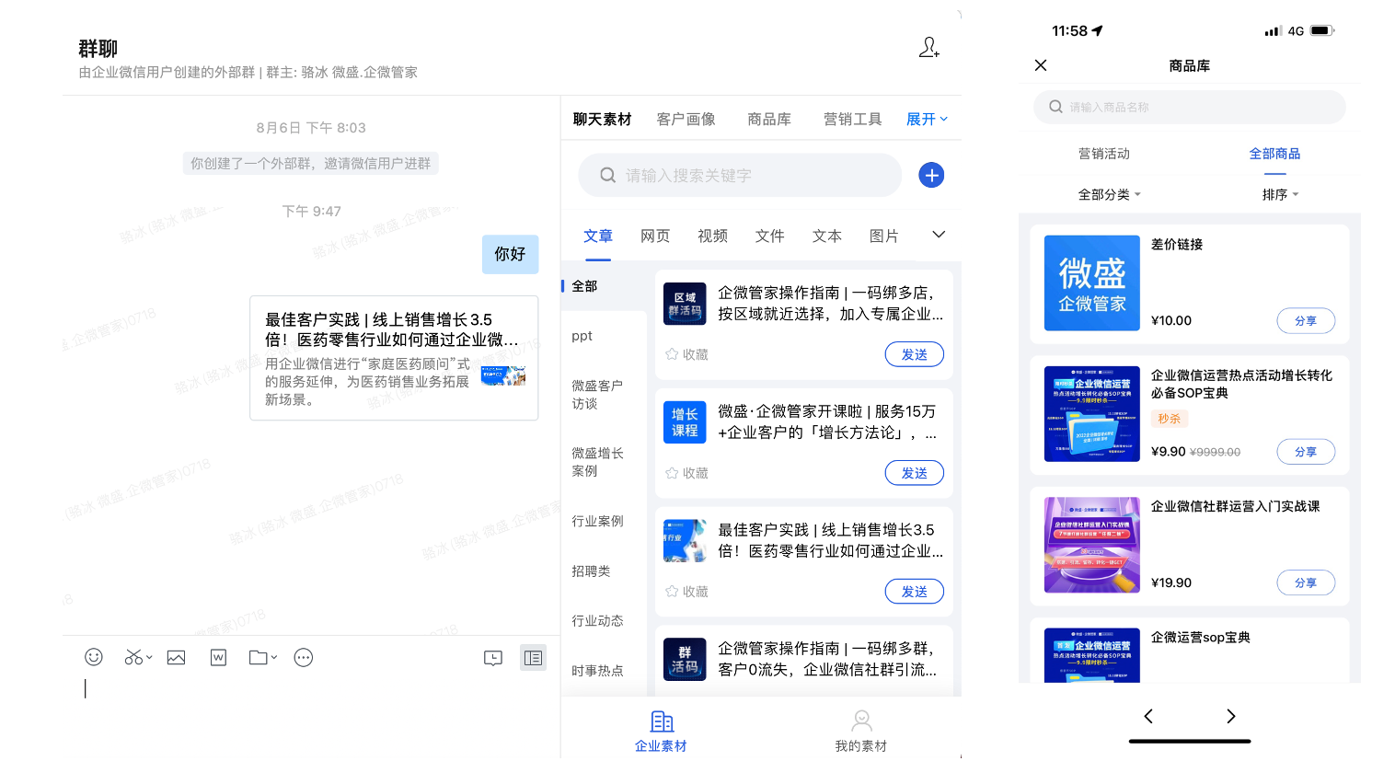Click the blue plus add material button
Screen dimensions: 1395x784
pos(931,175)
